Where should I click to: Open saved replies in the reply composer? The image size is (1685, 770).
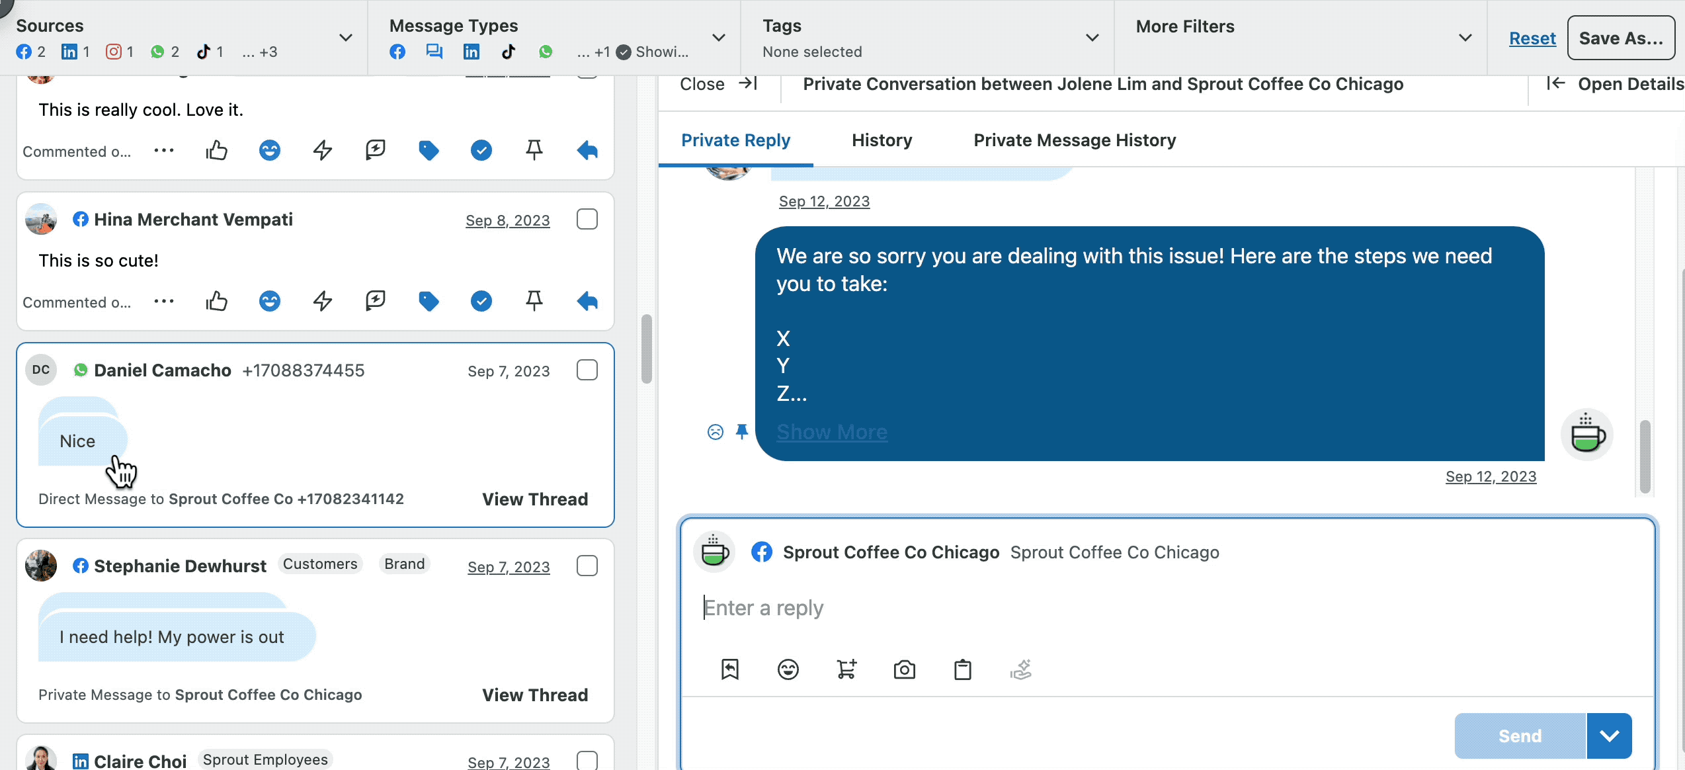click(x=729, y=669)
